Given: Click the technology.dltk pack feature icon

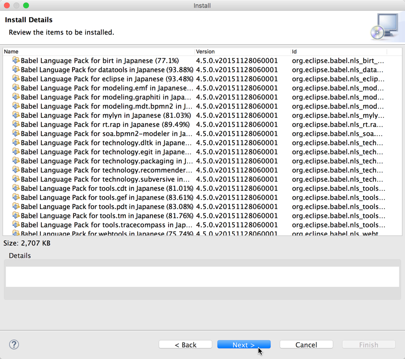Looking at the screenshot, I should pos(16,143).
